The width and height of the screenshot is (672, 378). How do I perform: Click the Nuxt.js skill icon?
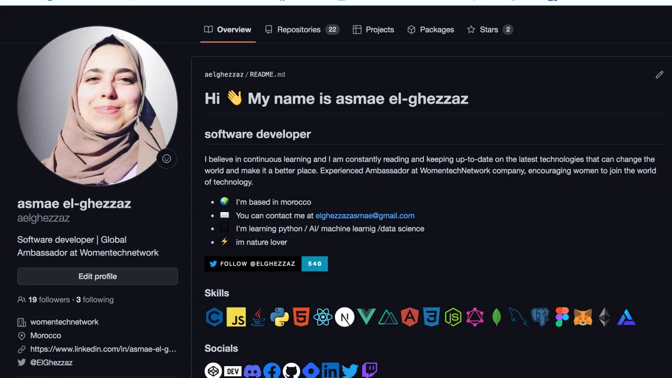point(388,318)
